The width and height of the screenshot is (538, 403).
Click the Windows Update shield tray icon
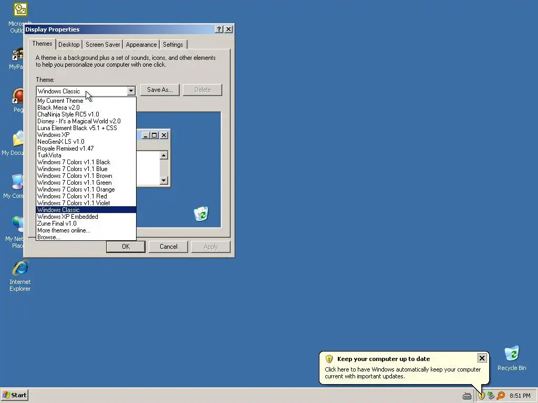[481, 396]
